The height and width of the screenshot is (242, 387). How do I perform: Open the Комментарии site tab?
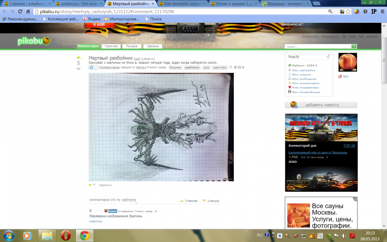88,46
